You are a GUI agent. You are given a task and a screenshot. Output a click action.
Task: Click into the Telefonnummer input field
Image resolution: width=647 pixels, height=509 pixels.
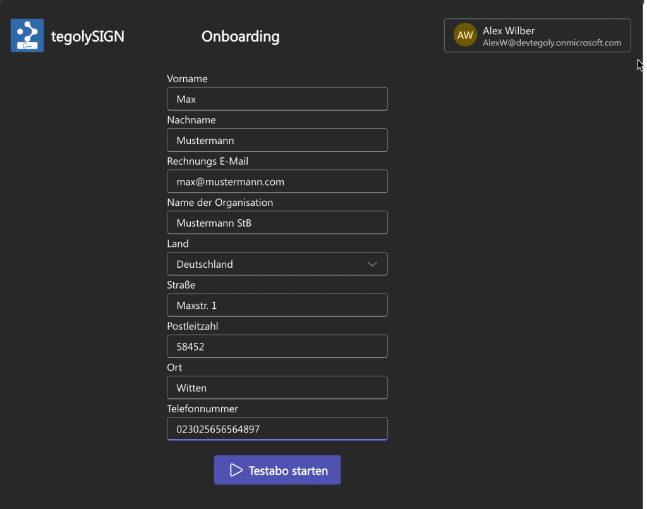pyautogui.click(x=277, y=429)
